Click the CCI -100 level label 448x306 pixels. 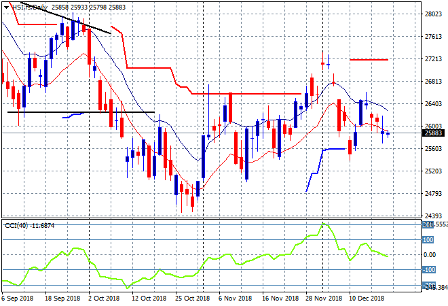429,270
